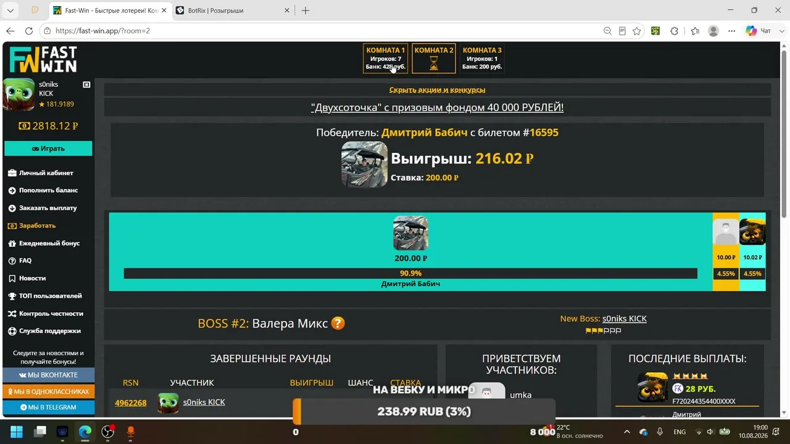Open the Windows Start menu
Screen dimensions: 790x444
click(17, 432)
